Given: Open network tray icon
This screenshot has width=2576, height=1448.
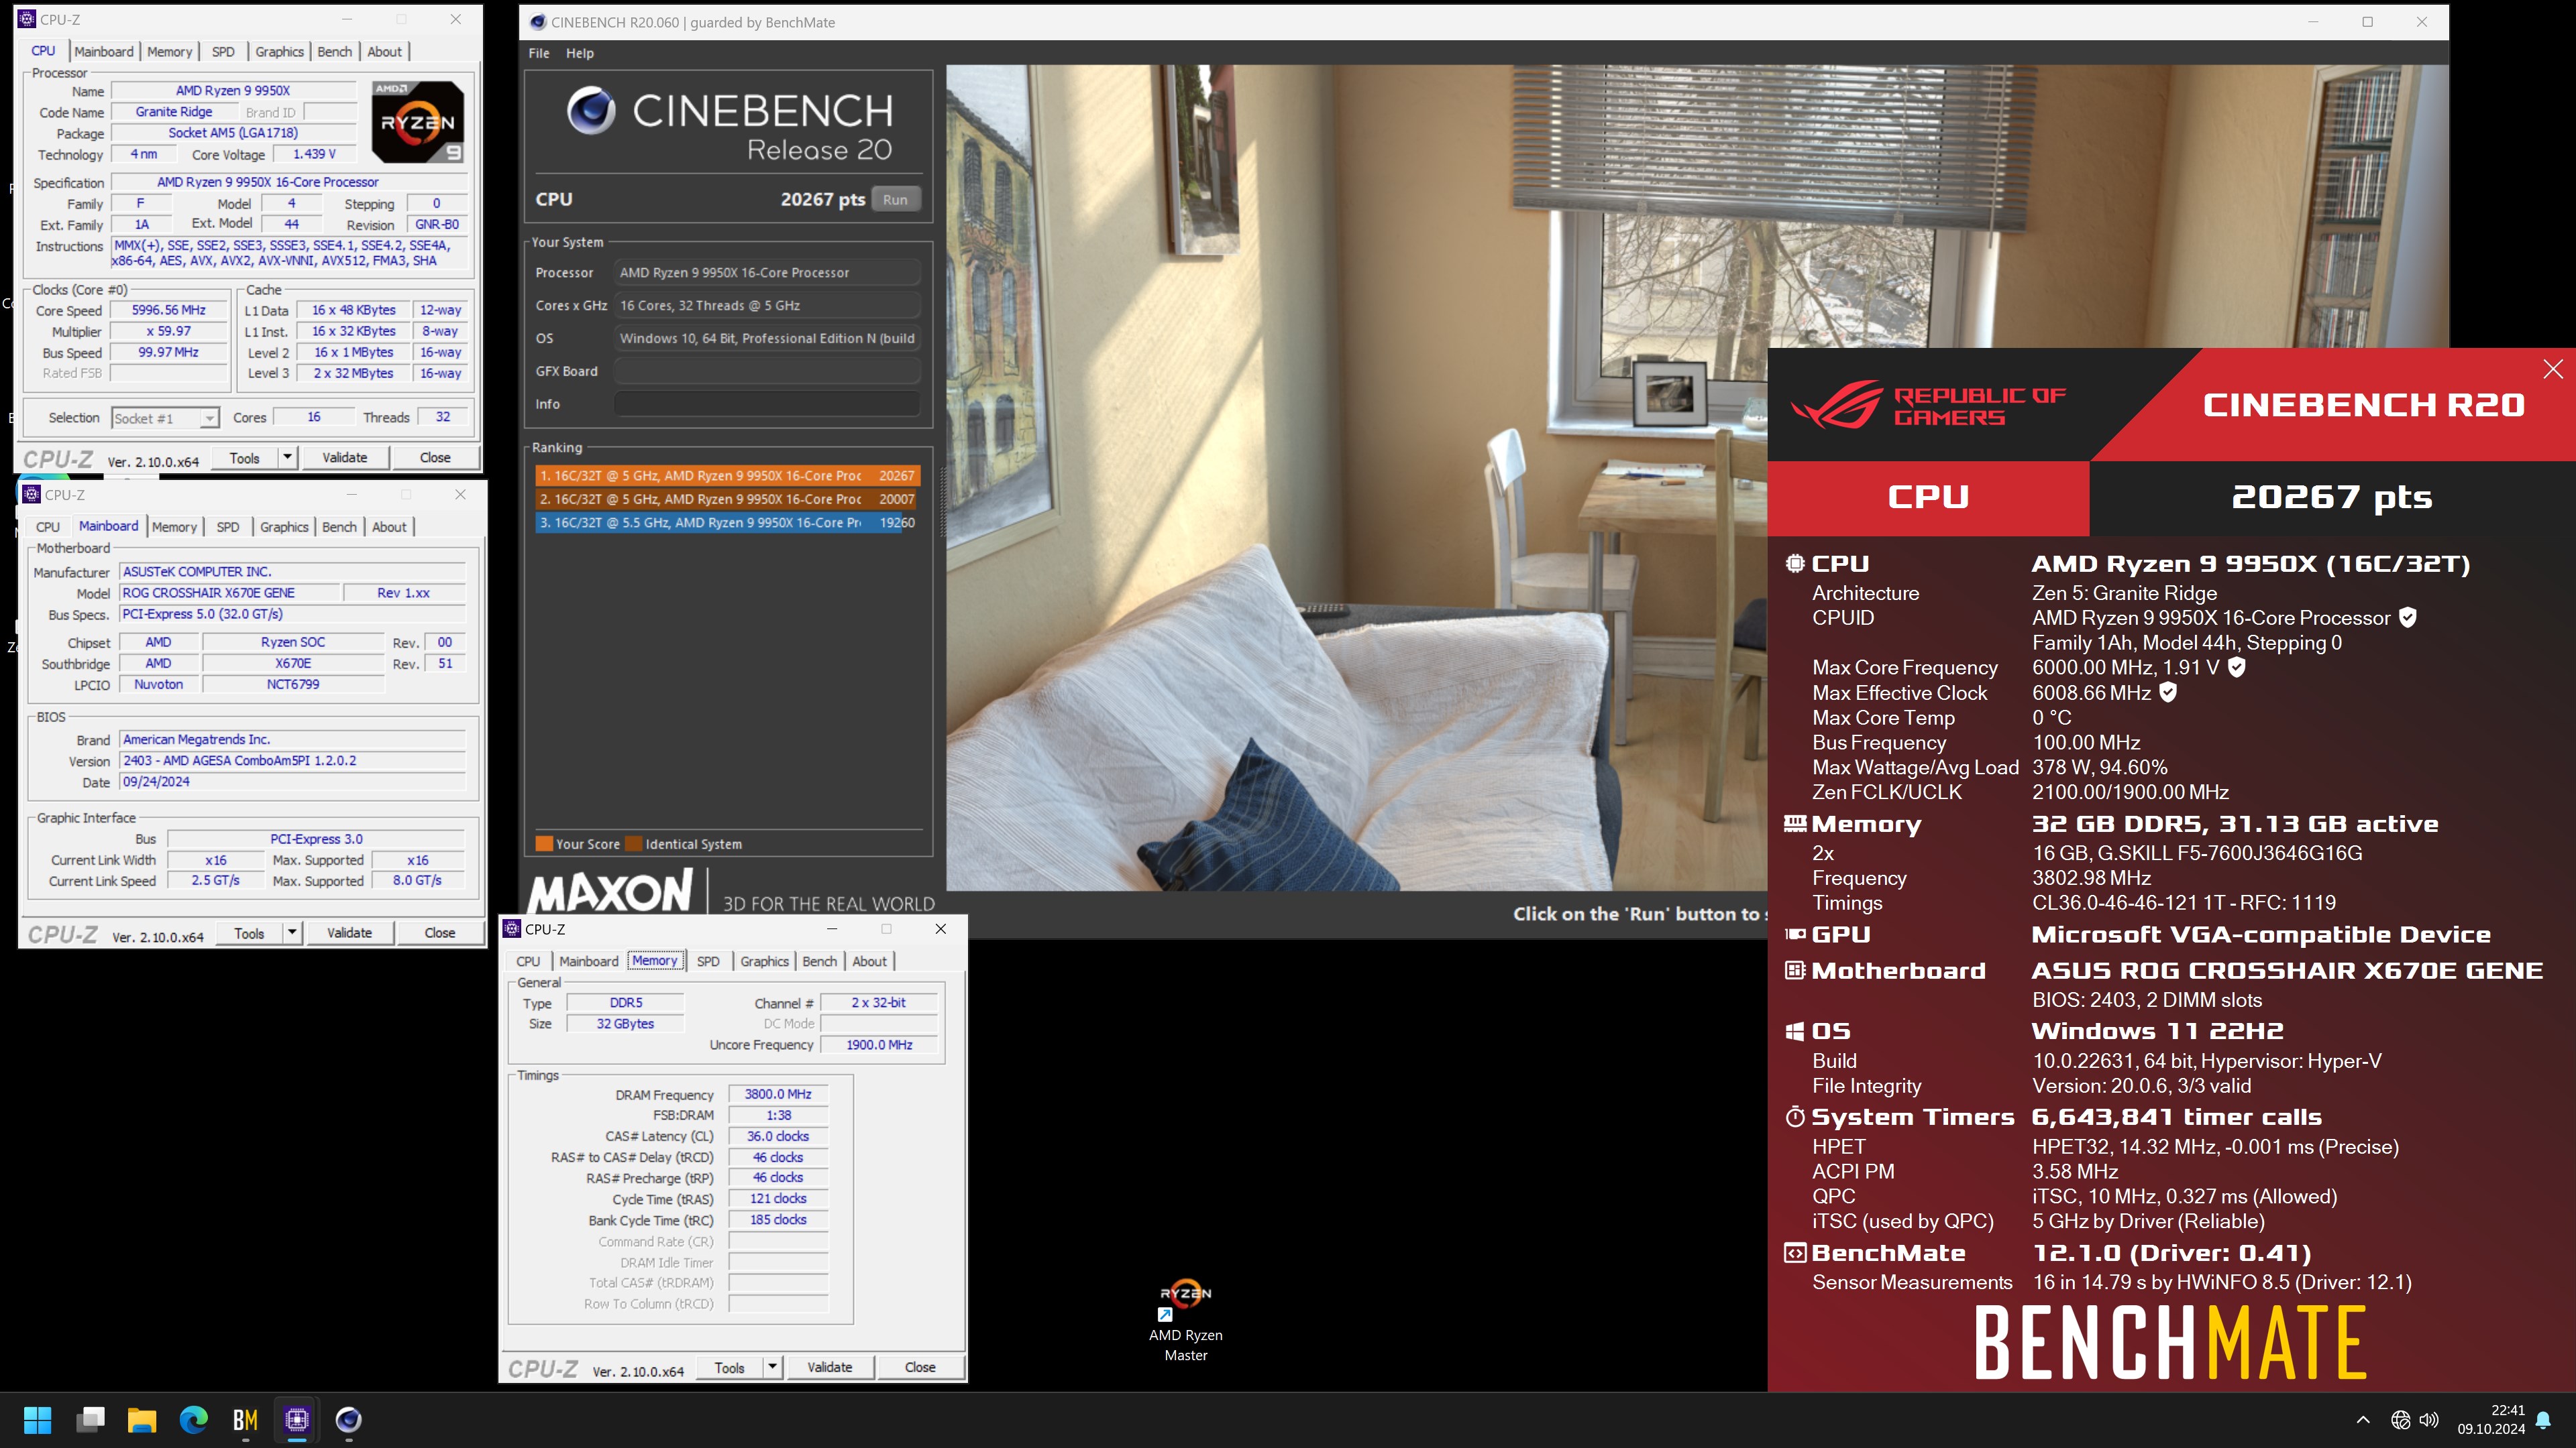Looking at the screenshot, I should pyautogui.click(x=2400, y=1420).
